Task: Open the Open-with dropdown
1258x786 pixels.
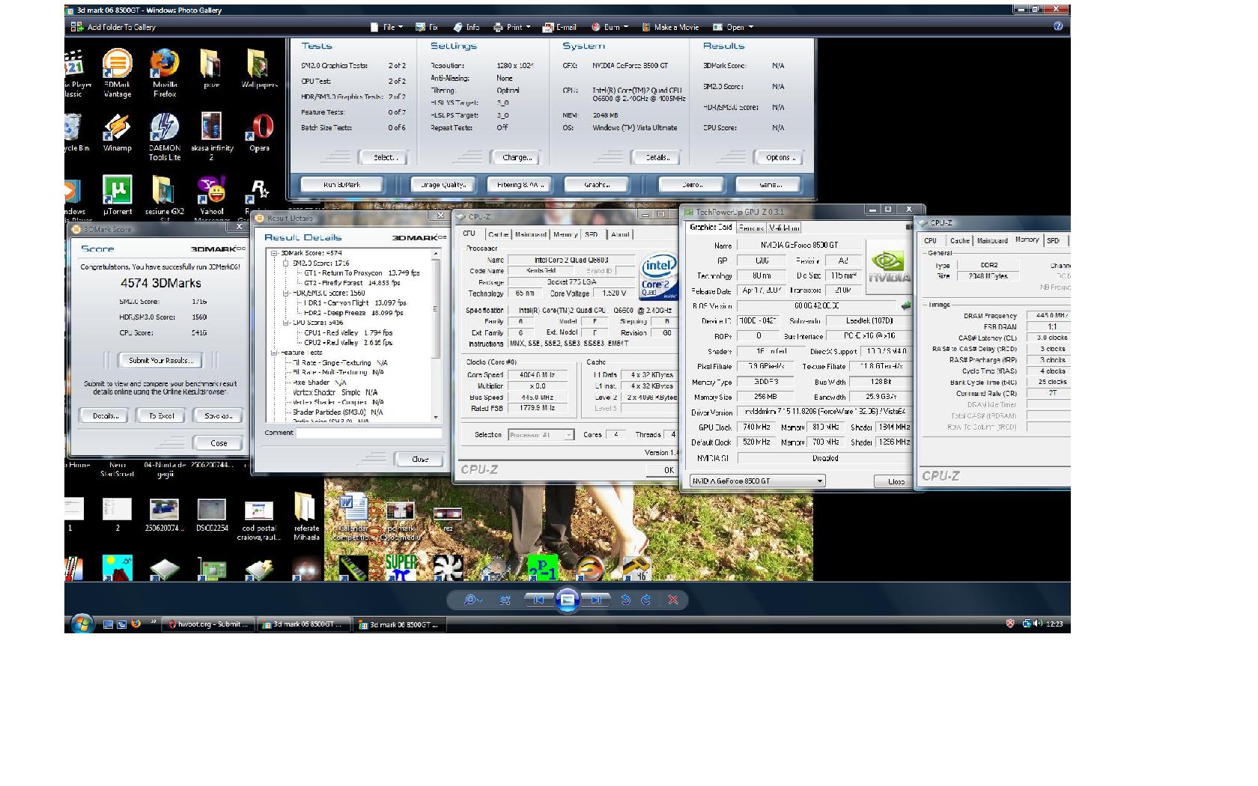Action: pos(732,27)
